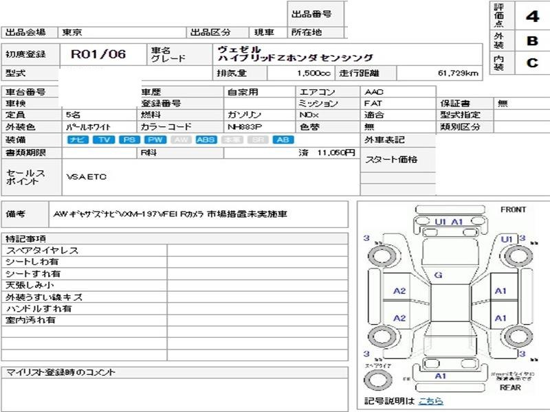Click the mileage value 61,729km

click(x=458, y=73)
